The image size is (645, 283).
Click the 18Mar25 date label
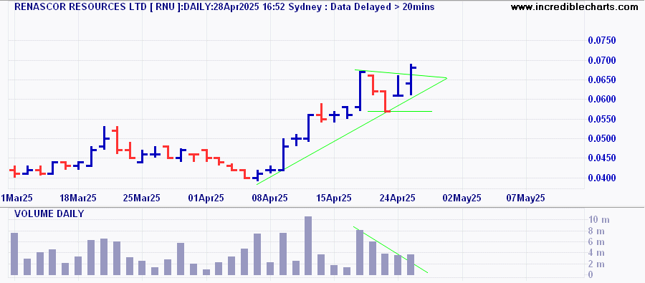coord(77,198)
